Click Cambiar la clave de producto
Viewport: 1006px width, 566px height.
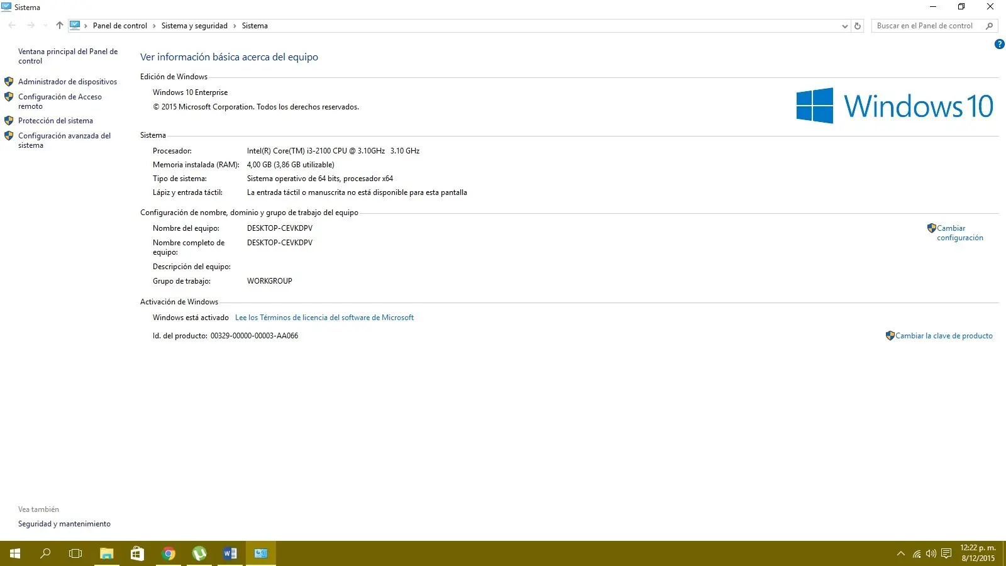point(944,336)
